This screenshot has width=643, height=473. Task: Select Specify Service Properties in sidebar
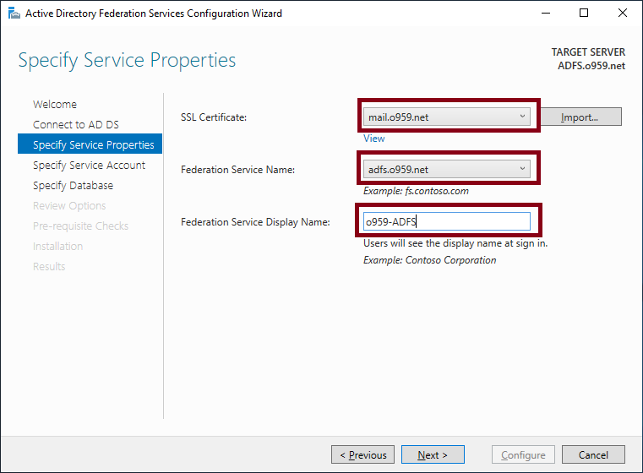tap(90, 144)
